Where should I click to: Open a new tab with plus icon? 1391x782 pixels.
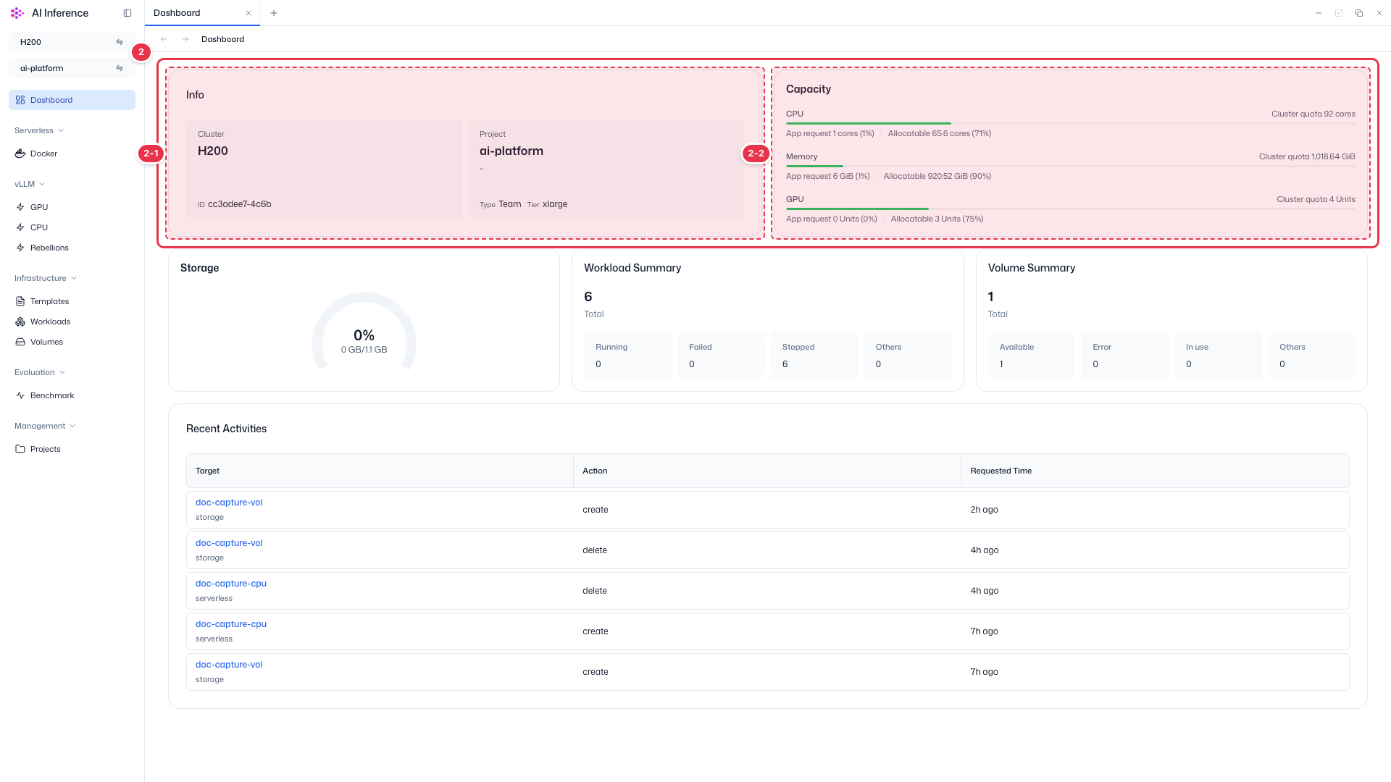(x=274, y=13)
